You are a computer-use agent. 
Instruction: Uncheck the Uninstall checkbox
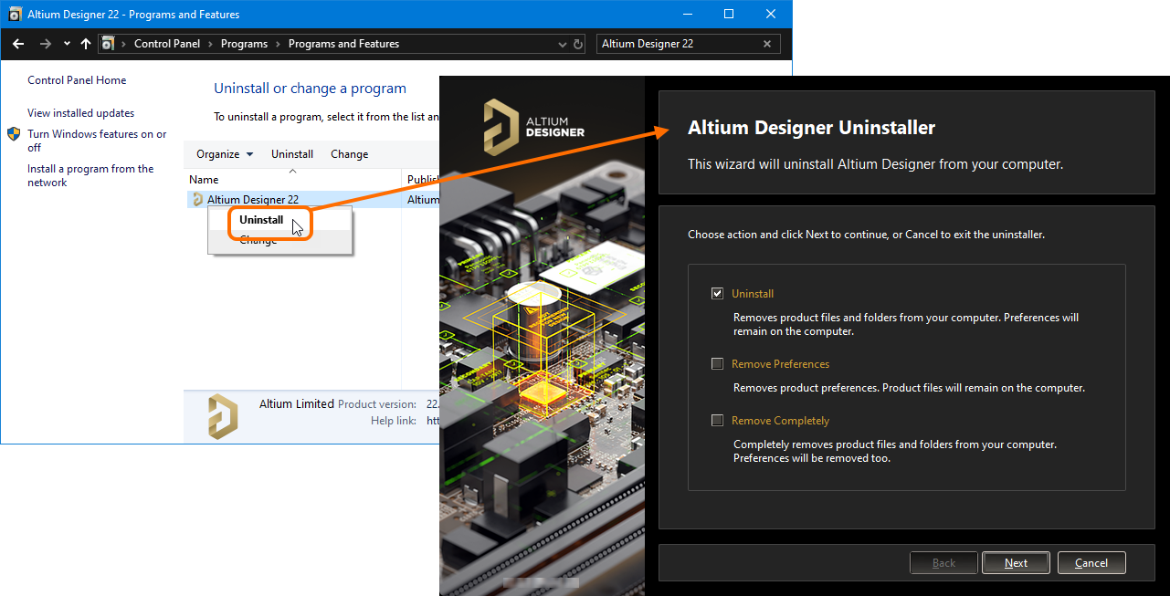[x=718, y=294]
